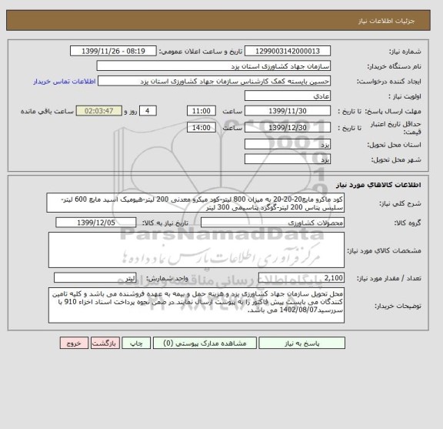This screenshot has width=443, height=429.
Task: Click the goods group field محصولات کشاورزی
Action: (272, 223)
